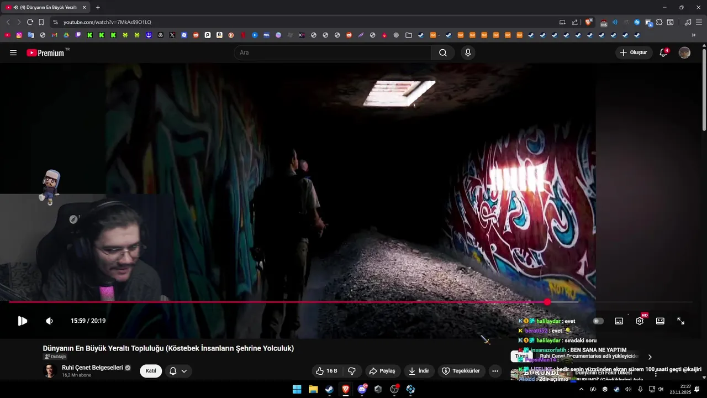This screenshot has width=707, height=398.
Task: Toggle subtitles captions button
Action: click(619, 321)
